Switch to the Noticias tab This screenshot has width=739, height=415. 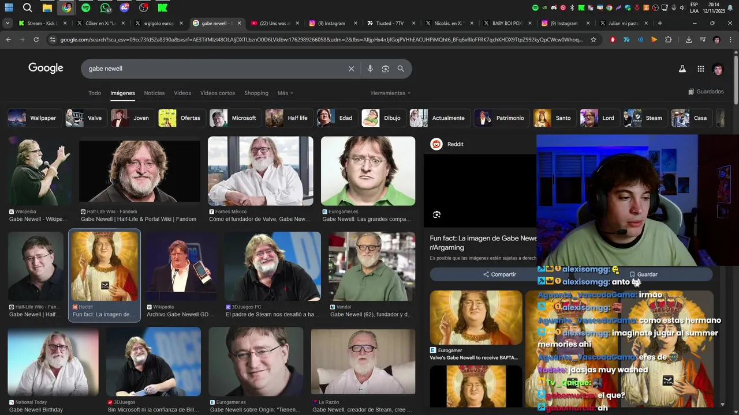(154, 93)
